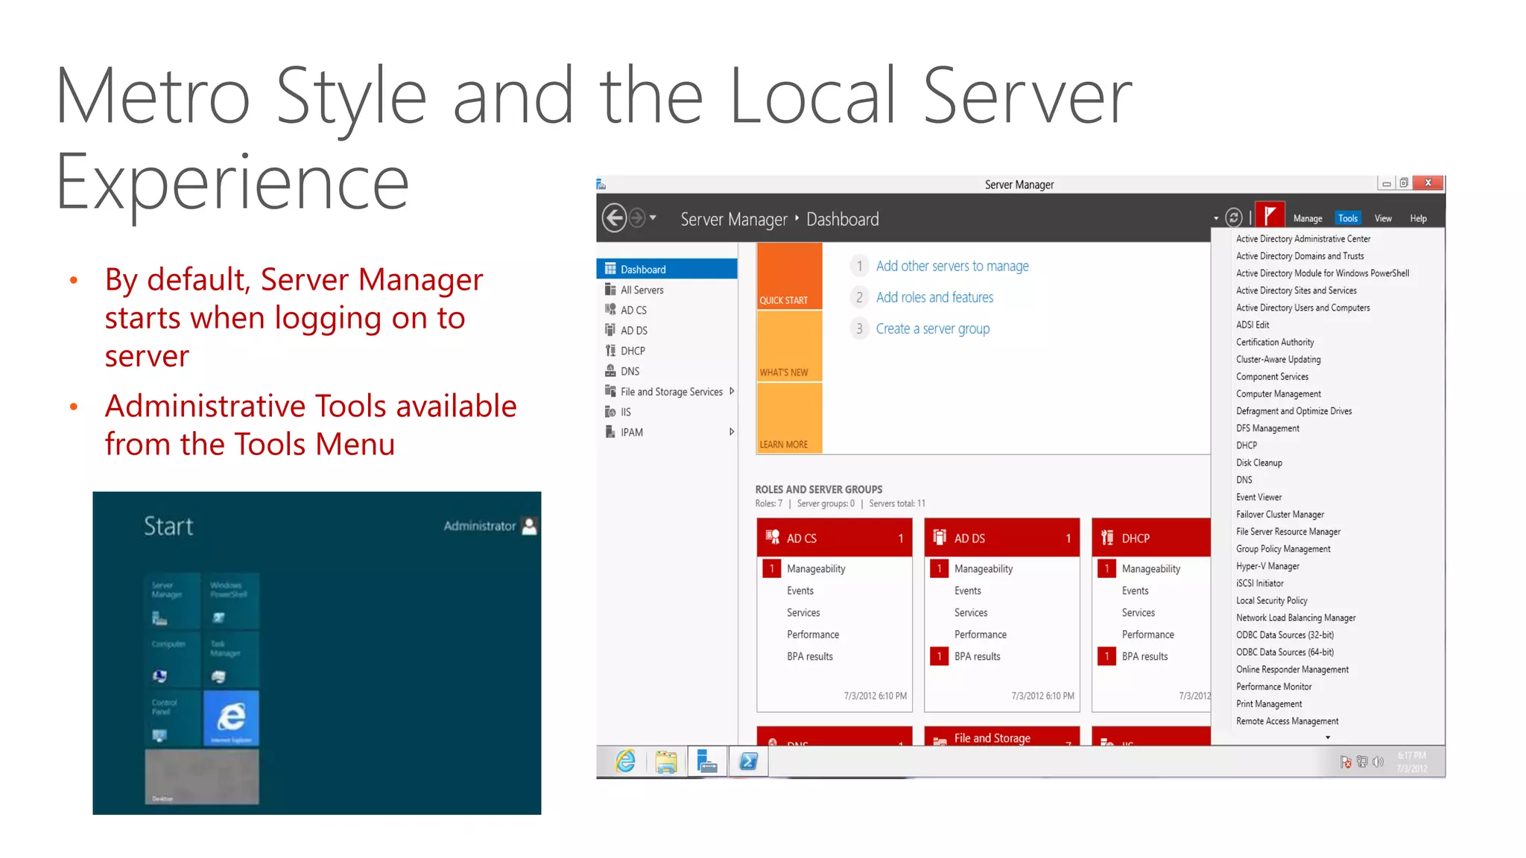The width and height of the screenshot is (1526, 858).
Task: Expand the File and Storage Services arrow
Action: tap(732, 391)
